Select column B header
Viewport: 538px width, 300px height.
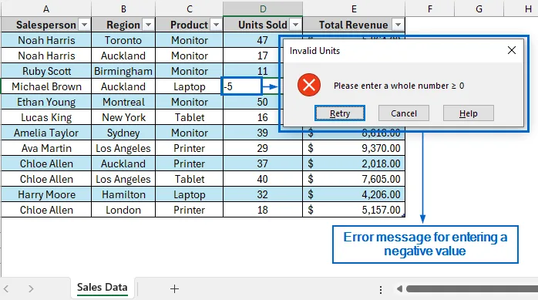(x=123, y=9)
